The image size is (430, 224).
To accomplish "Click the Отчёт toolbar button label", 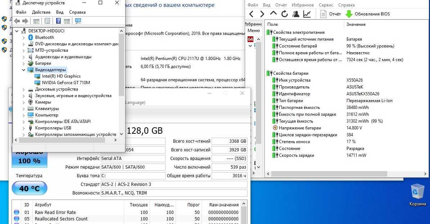I will coord(335,14).
